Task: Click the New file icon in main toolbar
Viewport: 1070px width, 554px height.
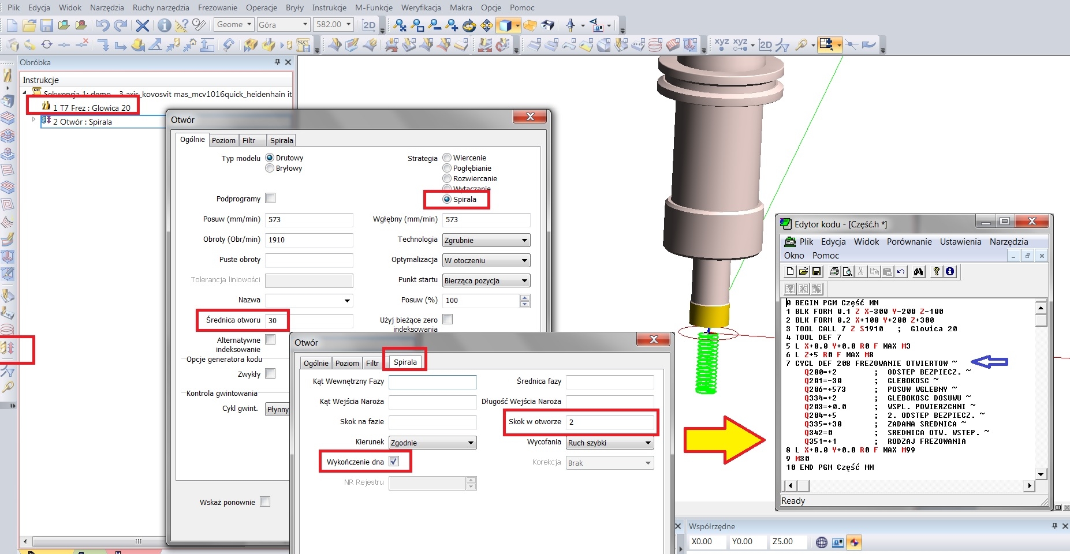Action: (x=12, y=25)
